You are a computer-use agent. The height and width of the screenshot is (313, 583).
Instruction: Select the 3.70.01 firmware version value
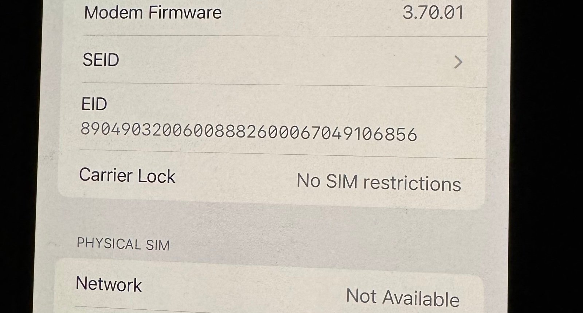coord(433,13)
